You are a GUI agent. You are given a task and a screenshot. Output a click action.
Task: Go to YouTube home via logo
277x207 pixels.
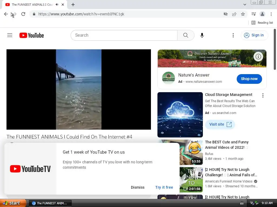click(32, 35)
